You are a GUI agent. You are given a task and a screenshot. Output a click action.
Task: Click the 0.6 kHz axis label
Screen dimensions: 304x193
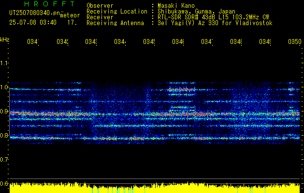coord(4,183)
